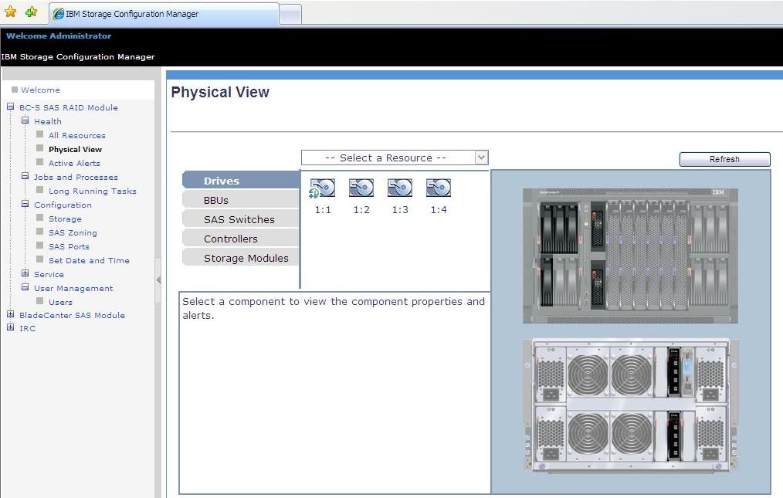Collapse the User Management node

point(25,287)
